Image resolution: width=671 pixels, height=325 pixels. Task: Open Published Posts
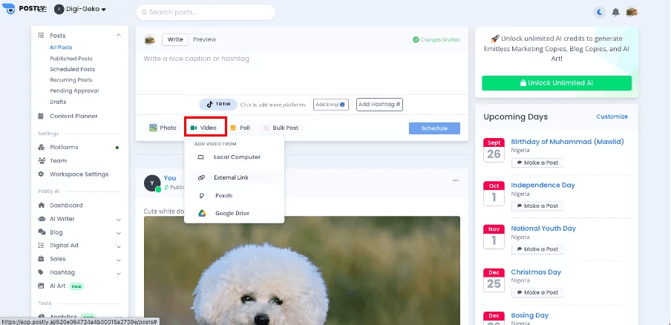click(x=71, y=59)
